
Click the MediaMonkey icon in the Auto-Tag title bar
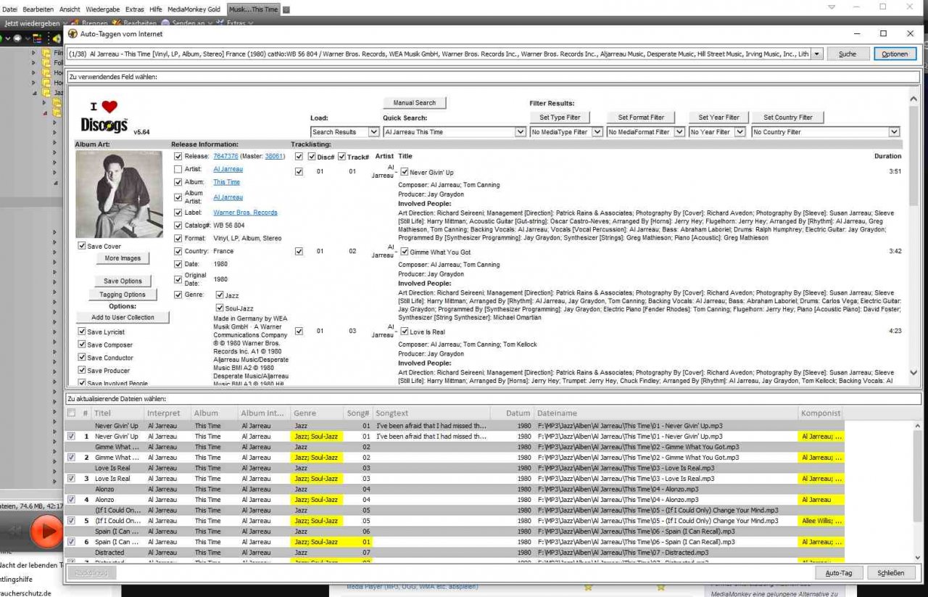(x=72, y=34)
